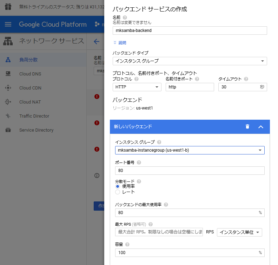Show help for タイムアウト field
This screenshot has height=265, width=278.
(246, 79)
